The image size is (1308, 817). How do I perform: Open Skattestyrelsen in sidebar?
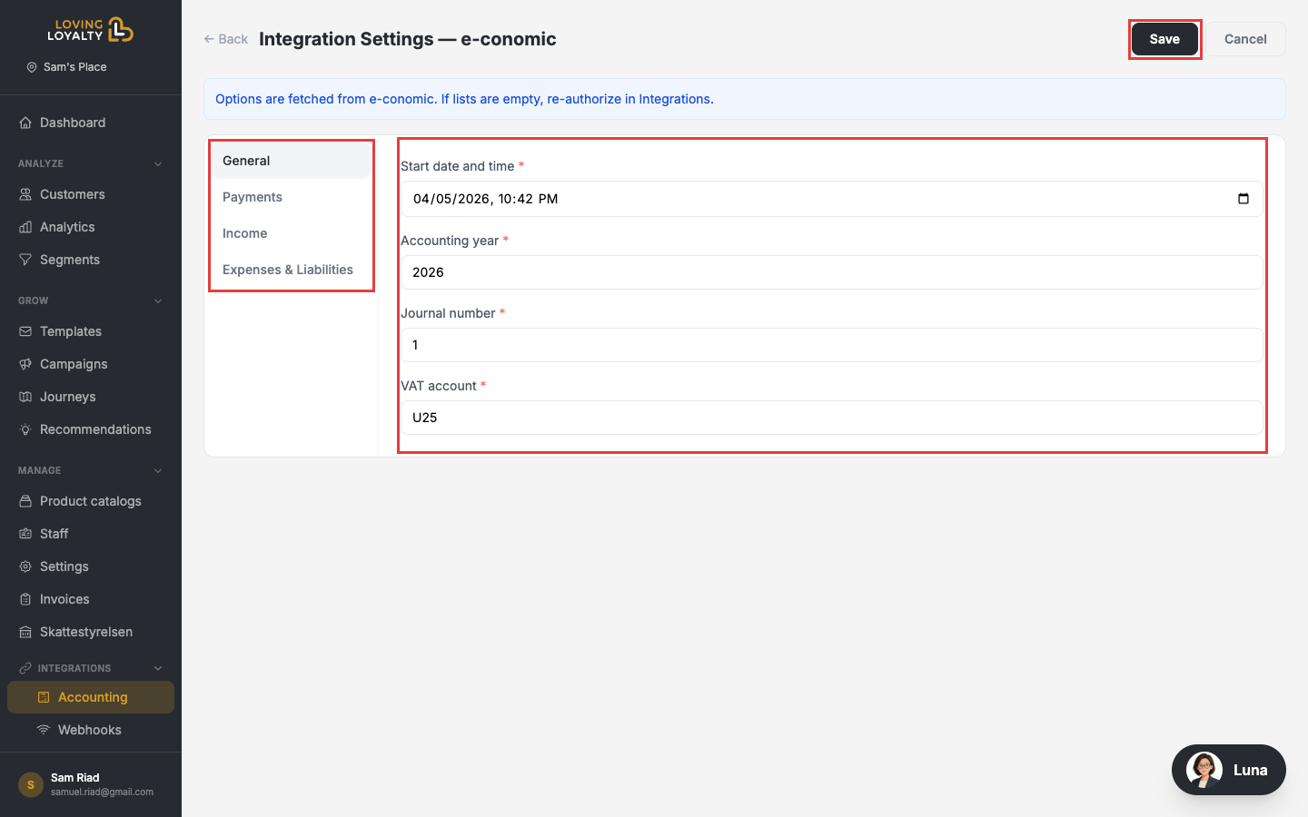pos(91,632)
